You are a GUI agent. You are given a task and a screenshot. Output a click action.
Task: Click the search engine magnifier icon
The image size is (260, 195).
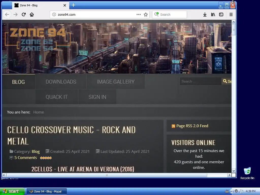(156, 14)
